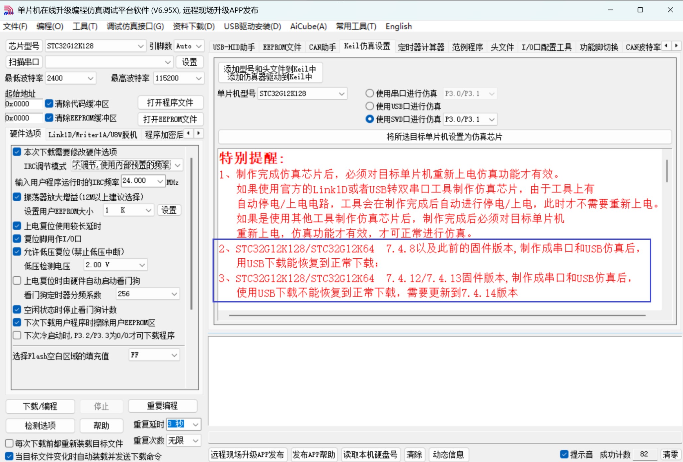This screenshot has height=462, width=683.
Task: Click 下载/编程 button
Action: [40, 406]
